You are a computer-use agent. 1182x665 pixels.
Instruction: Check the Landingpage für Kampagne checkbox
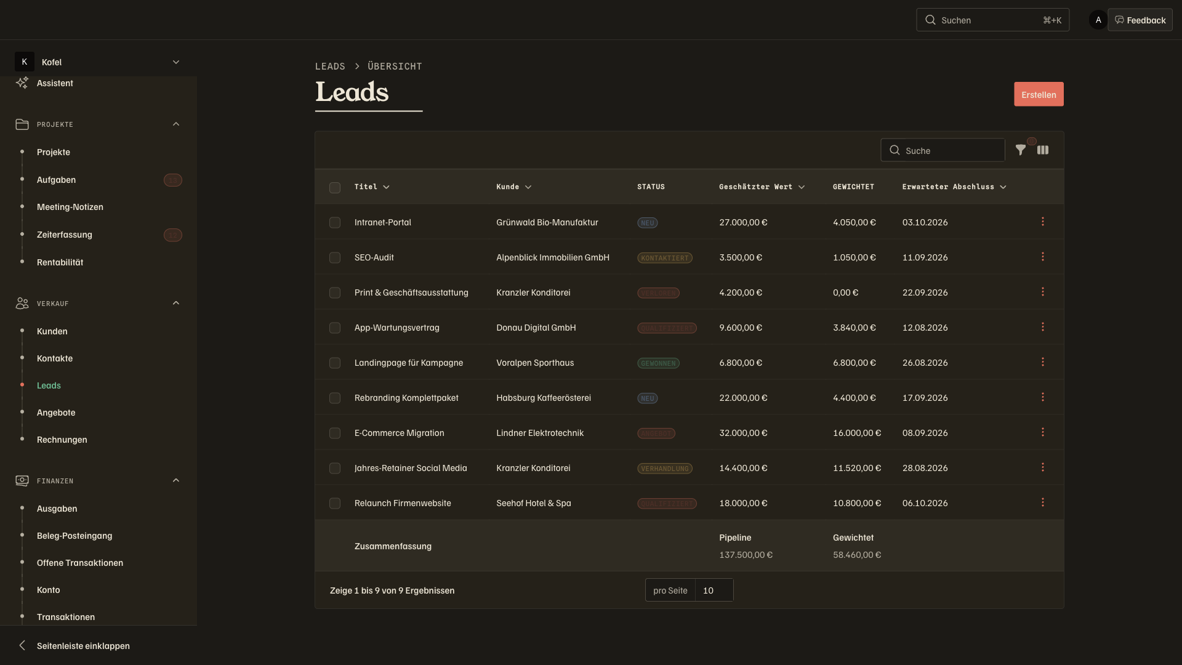pyautogui.click(x=335, y=363)
